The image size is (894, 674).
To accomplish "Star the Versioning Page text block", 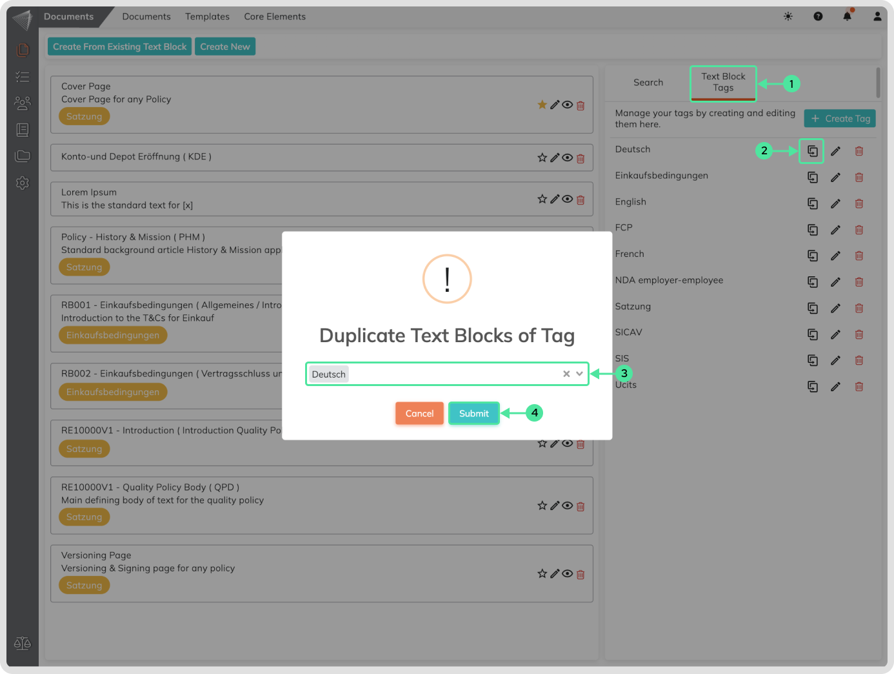I will point(542,573).
